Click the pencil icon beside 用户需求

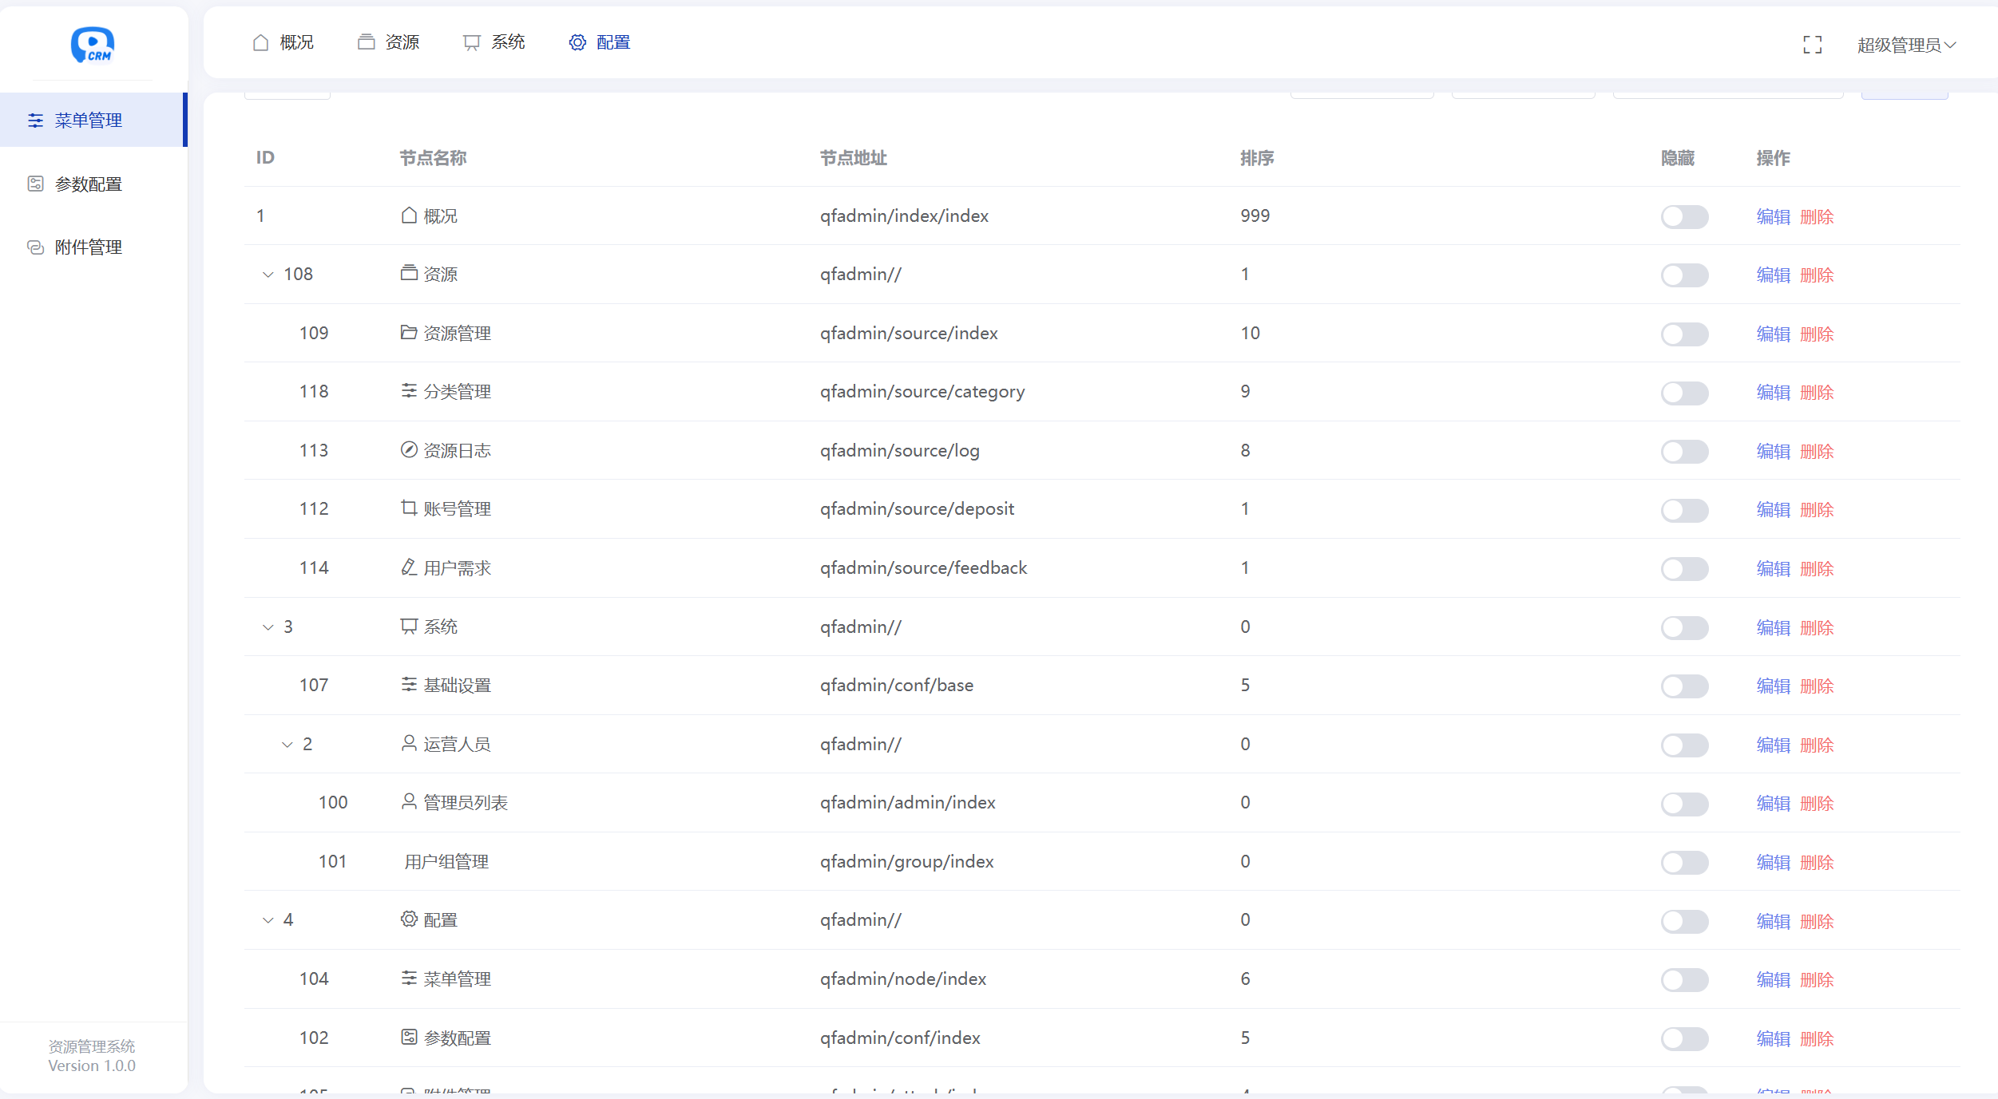[409, 567]
